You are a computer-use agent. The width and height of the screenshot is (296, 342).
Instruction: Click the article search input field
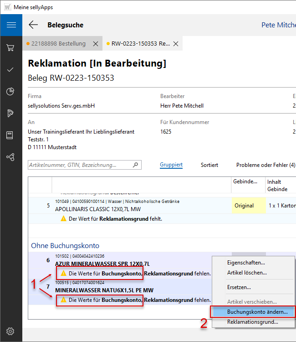click(x=80, y=165)
